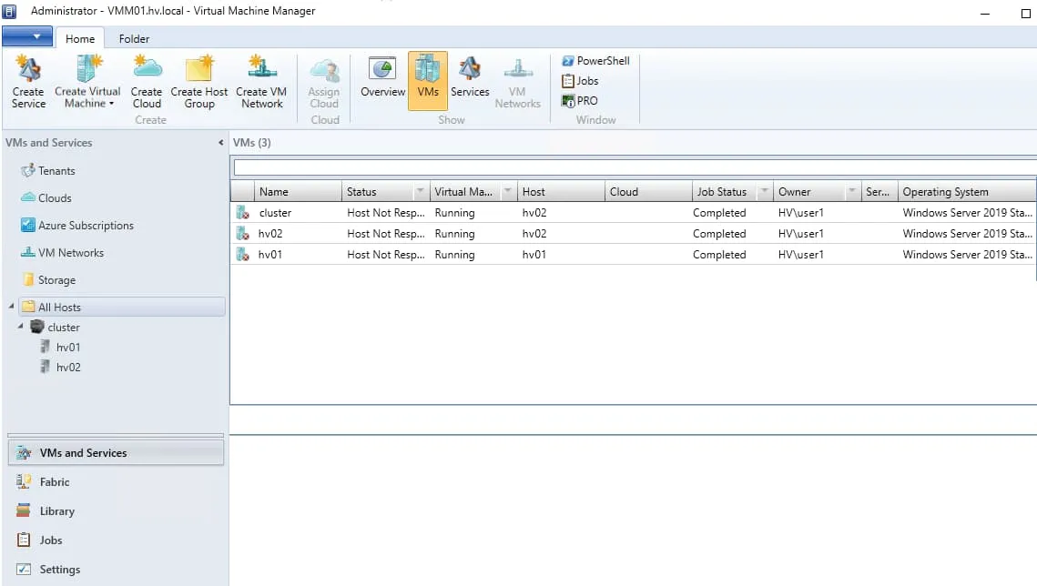This screenshot has height=586, width=1037.
Task: Open the Status column filter dropdown
Action: click(420, 192)
